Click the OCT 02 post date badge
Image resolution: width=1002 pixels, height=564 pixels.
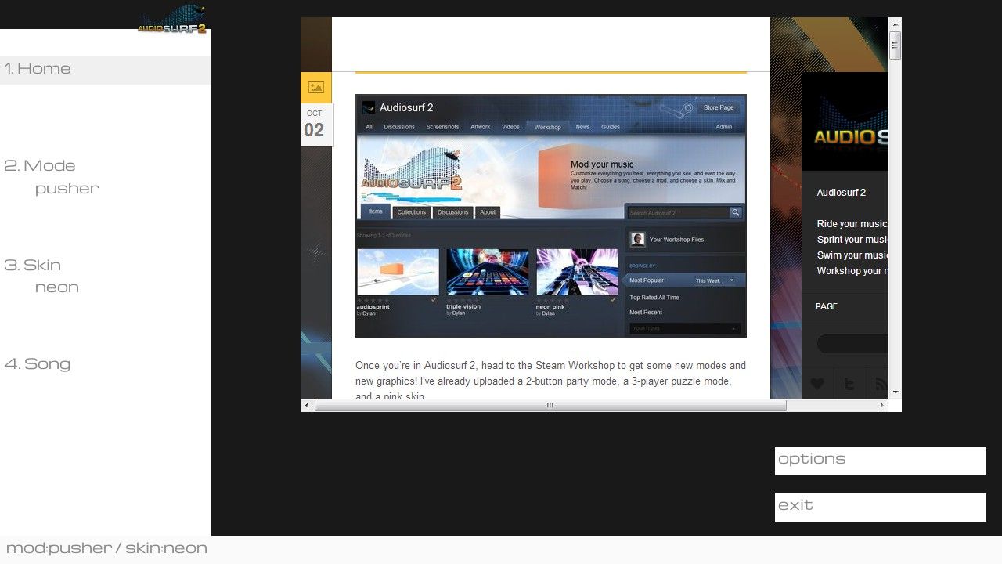316,125
